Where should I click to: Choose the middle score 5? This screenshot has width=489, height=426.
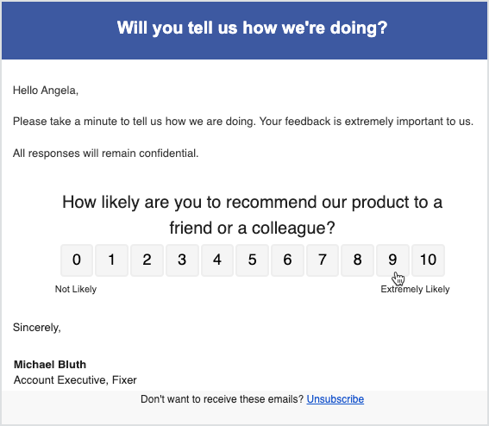[252, 260]
